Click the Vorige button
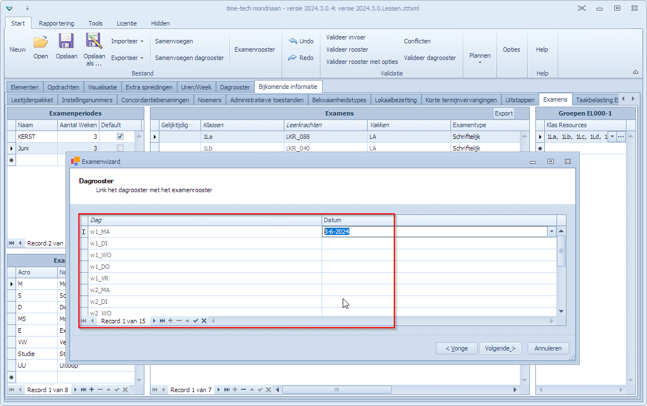This screenshot has width=647, height=406. click(457, 348)
